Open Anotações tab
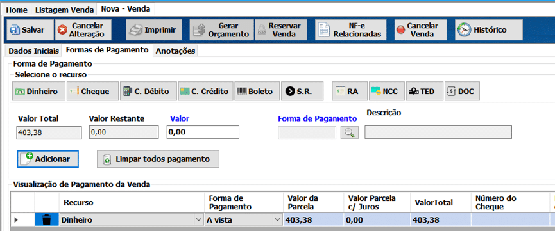Viewport: 555px width, 231px height. 176,51
